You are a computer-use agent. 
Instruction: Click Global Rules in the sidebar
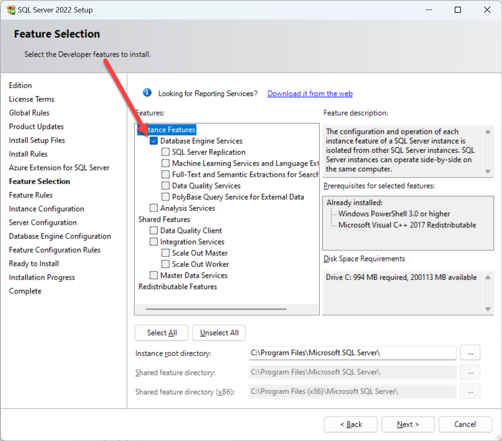[29, 113]
